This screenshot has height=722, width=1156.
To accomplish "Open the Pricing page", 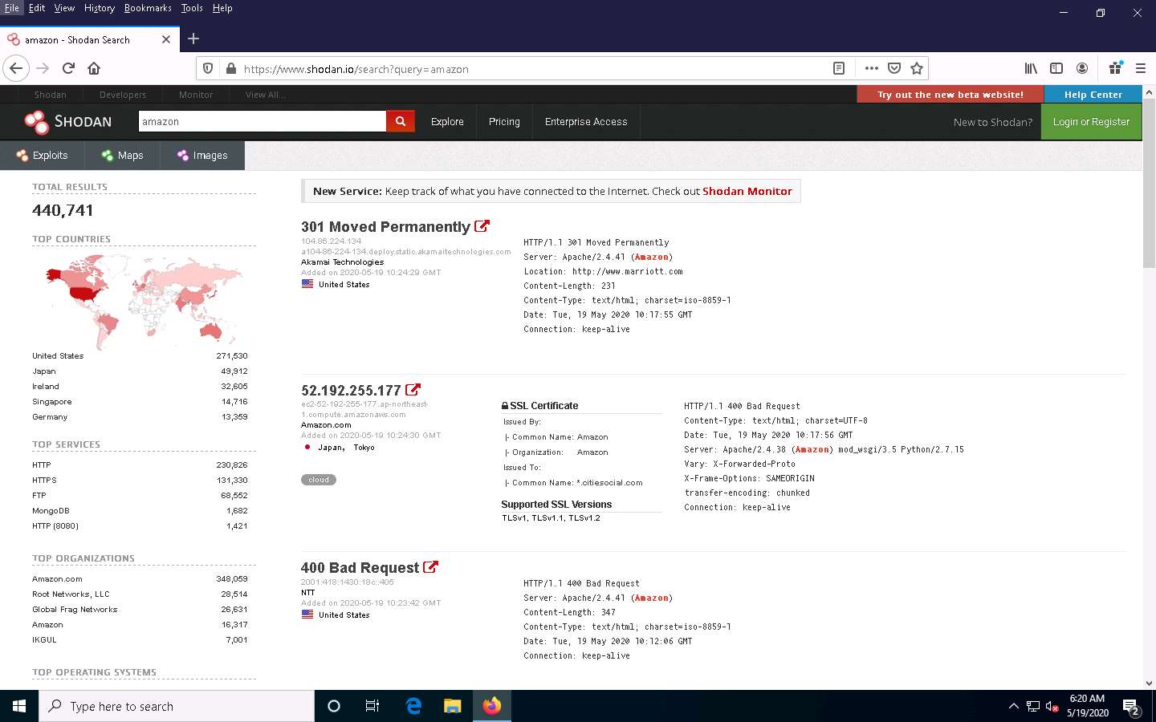I will pos(504,122).
